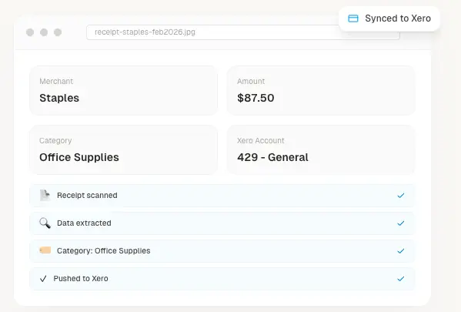Click the magnifying glass icon beside Data extracted
The image size is (461, 312).
click(x=45, y=223)
